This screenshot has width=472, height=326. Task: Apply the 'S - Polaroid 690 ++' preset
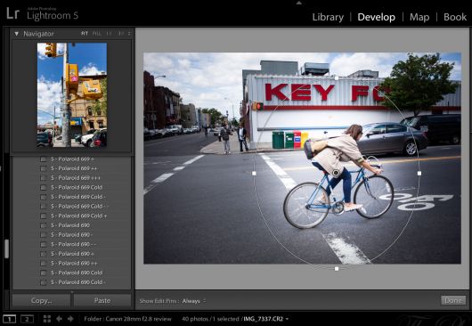[x=74, y=263]
